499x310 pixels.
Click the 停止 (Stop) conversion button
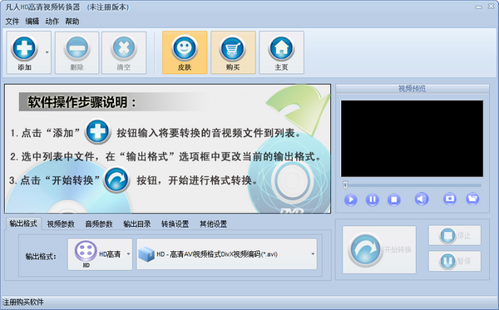tap(455, 235)
